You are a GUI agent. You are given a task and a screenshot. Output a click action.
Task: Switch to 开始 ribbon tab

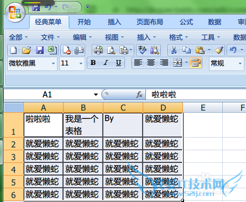84,22
